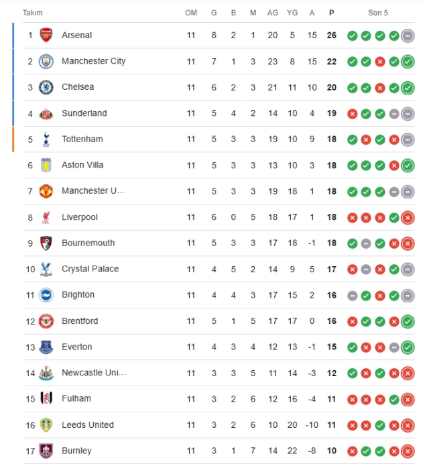Viewport: 429px width, 464px height.
Task: Click the Aston Villa crest icon
Action: (46, 165)
